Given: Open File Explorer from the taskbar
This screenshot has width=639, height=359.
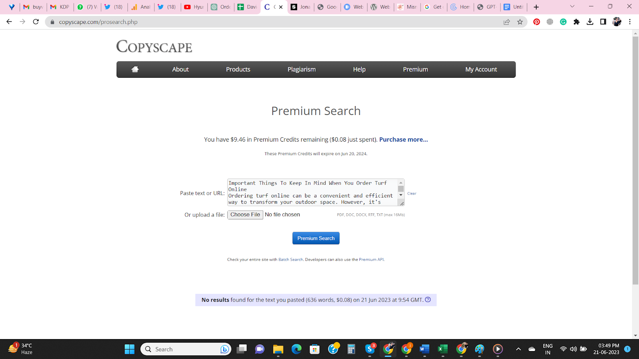Looking at the screenshot, I should [278, 349].
